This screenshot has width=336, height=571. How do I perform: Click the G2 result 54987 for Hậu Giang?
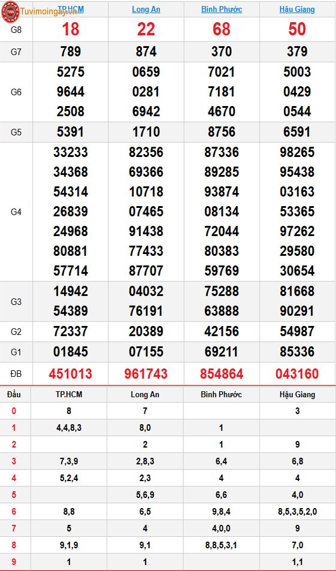tap(297, 331)
